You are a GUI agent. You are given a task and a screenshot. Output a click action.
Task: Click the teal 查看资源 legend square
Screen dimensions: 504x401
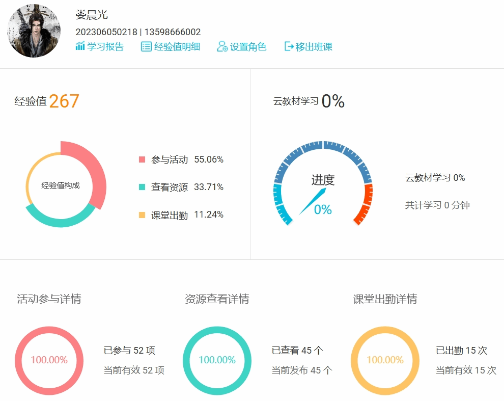coord(142,188)
